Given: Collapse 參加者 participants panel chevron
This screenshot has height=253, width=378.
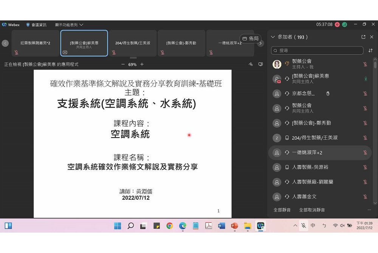Looking at the screenshot, I should (x=273, y=37).
